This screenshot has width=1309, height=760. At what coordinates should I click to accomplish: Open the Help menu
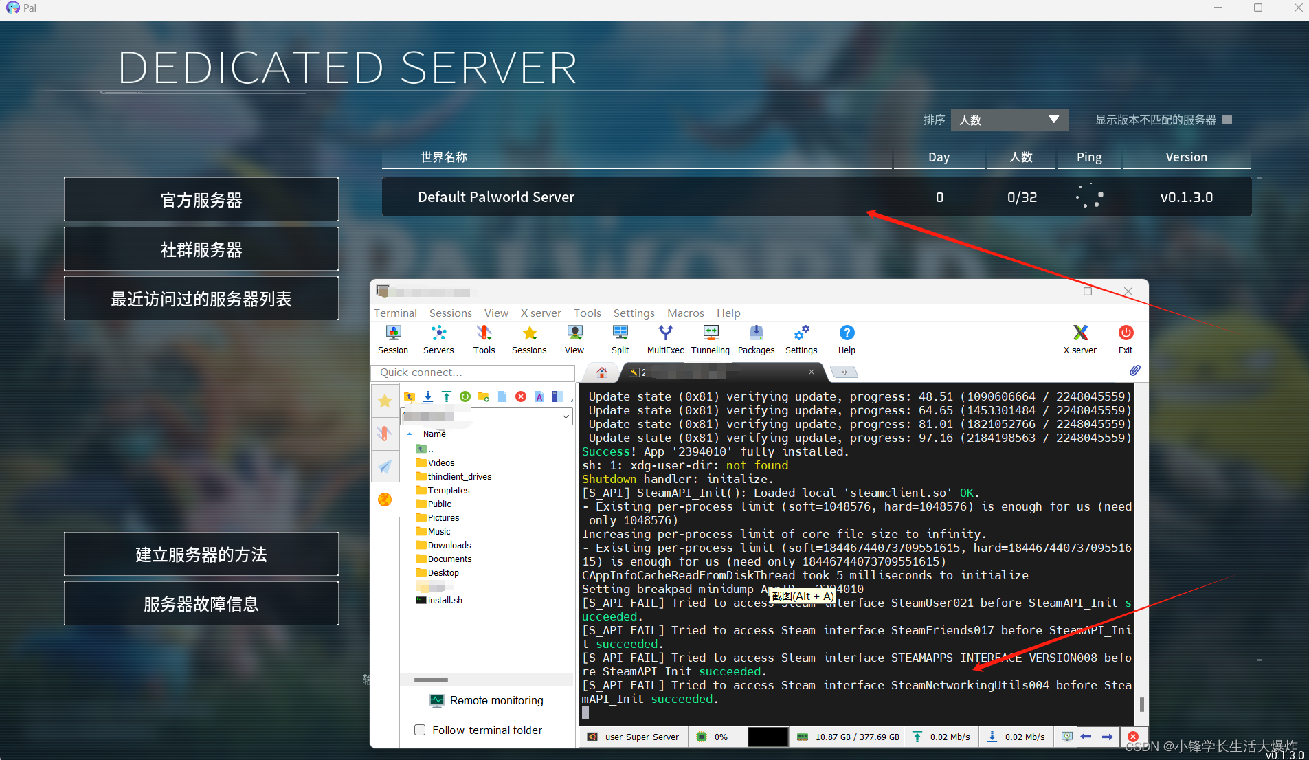coord(728,313)
